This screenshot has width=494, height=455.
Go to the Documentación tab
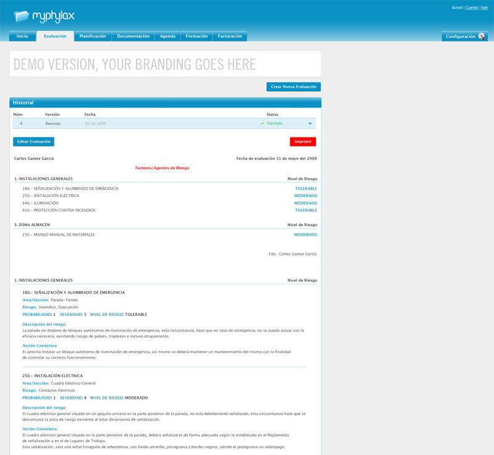point(133,36)
